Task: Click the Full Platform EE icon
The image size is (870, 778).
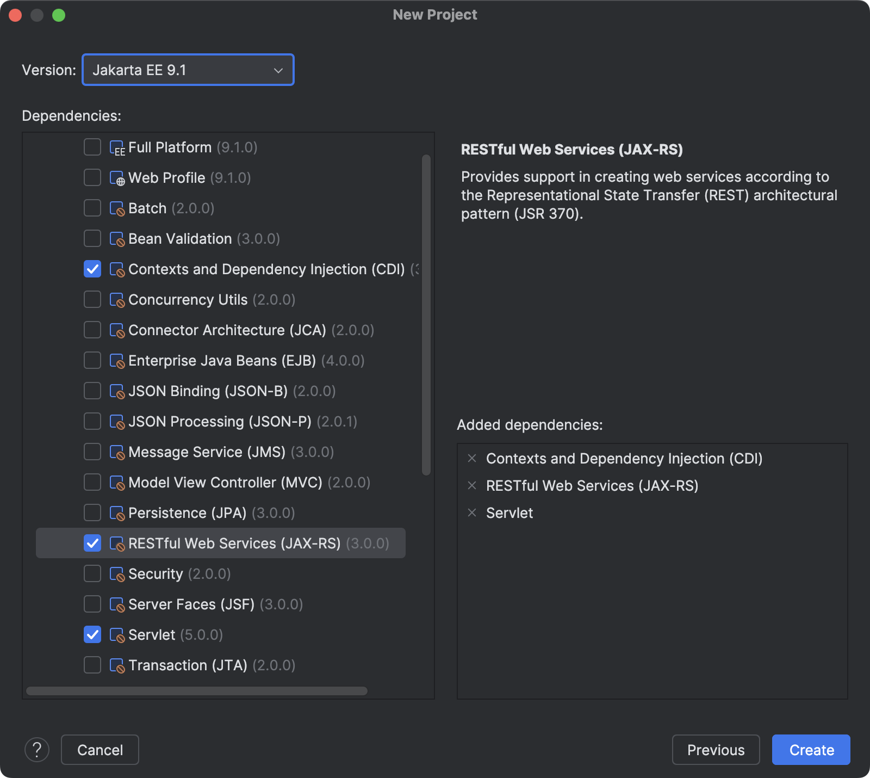Action: pyautogui.click(x=117, y=148)
